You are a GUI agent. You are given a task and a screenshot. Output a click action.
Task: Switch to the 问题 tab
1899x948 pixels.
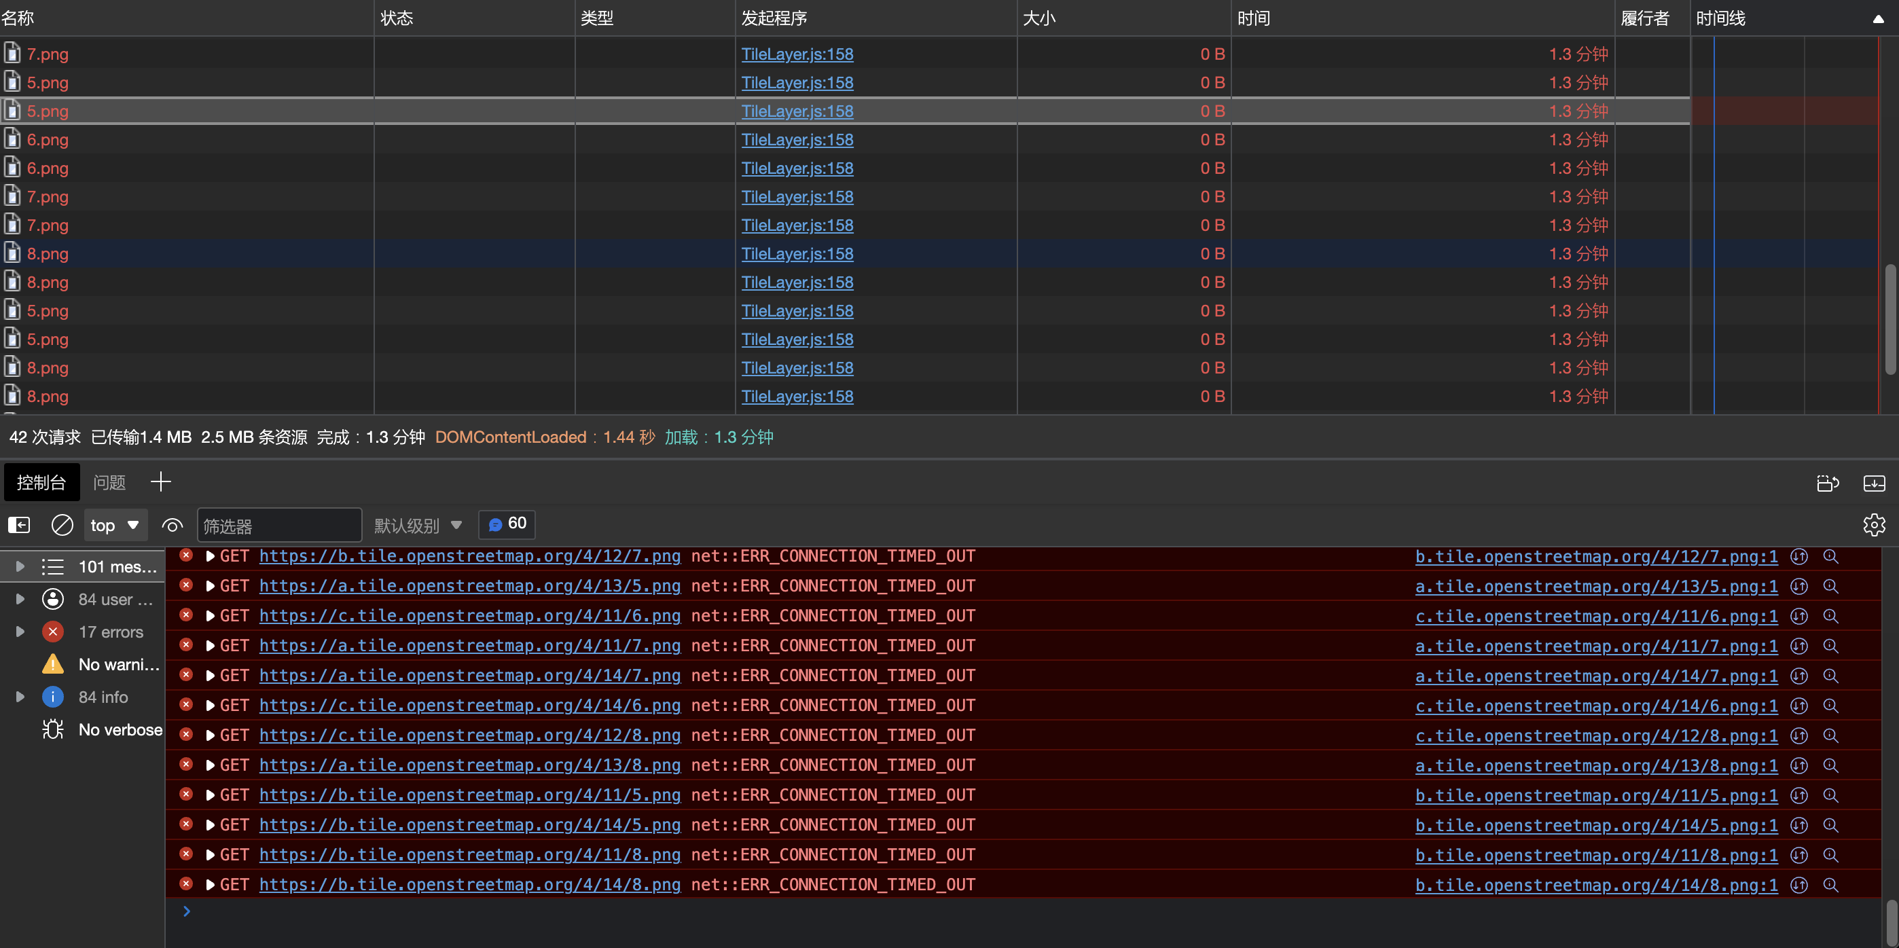pyautogui.click(x=109, y=482)
